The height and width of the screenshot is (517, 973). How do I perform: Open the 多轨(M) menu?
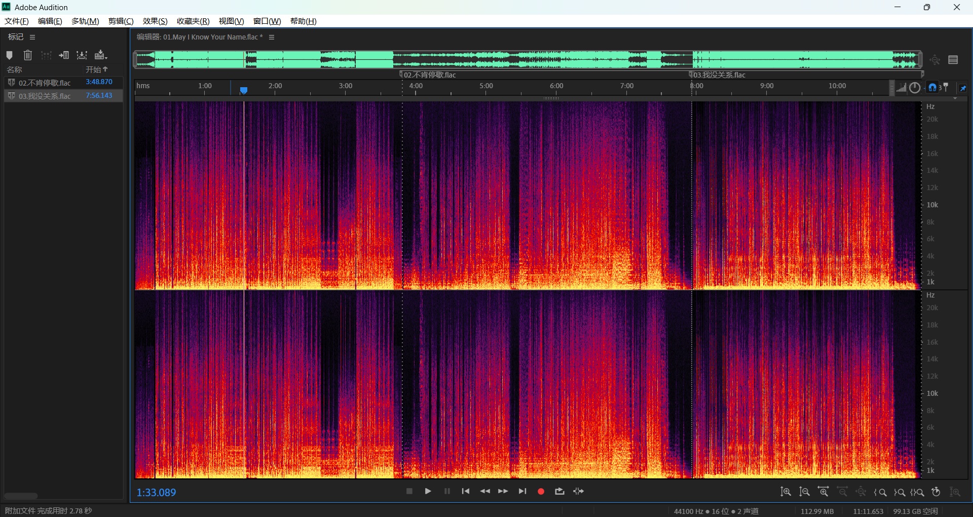click(x=85, y=21)
